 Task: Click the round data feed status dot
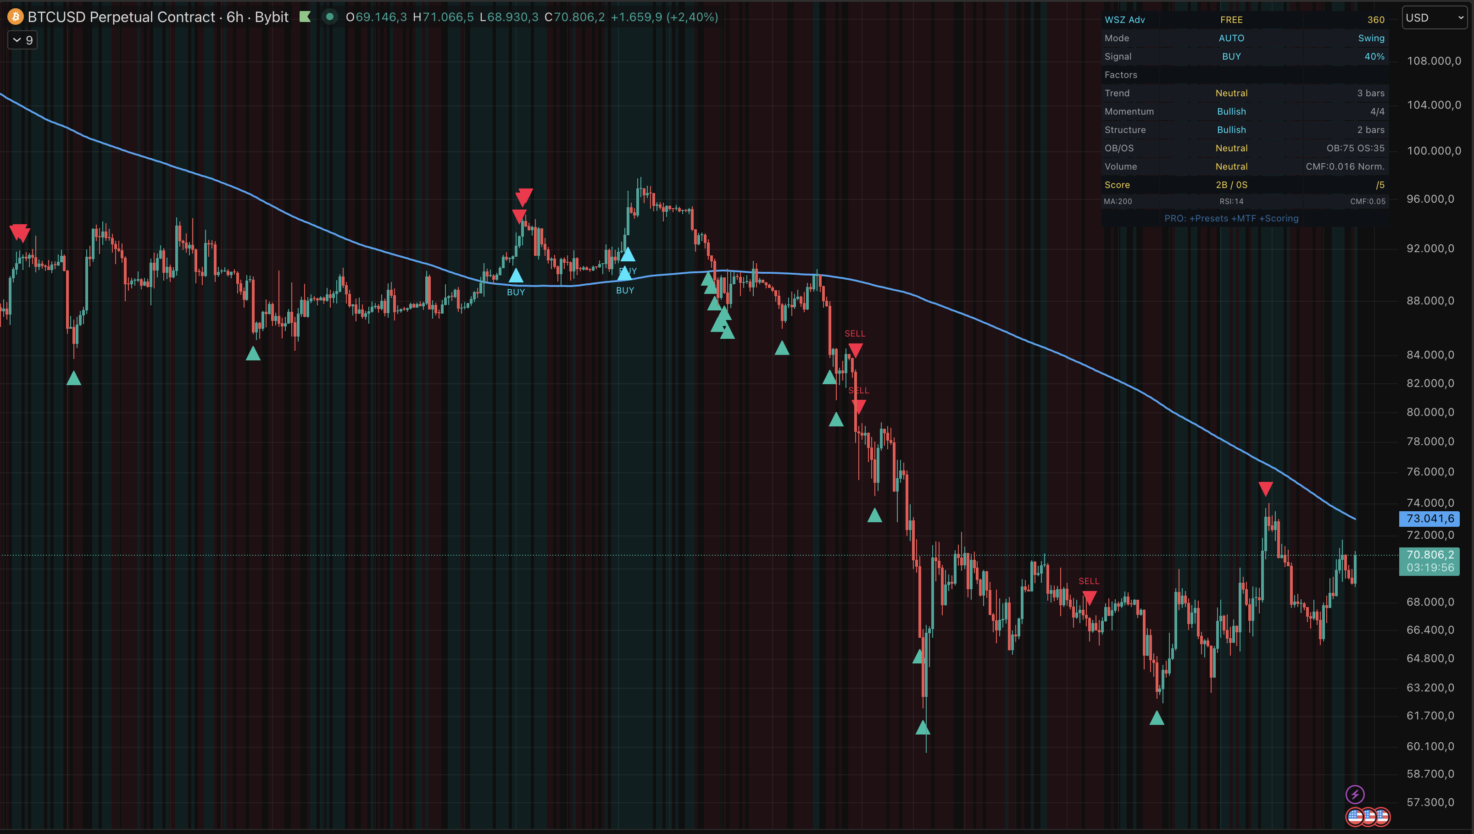point(330,17)
